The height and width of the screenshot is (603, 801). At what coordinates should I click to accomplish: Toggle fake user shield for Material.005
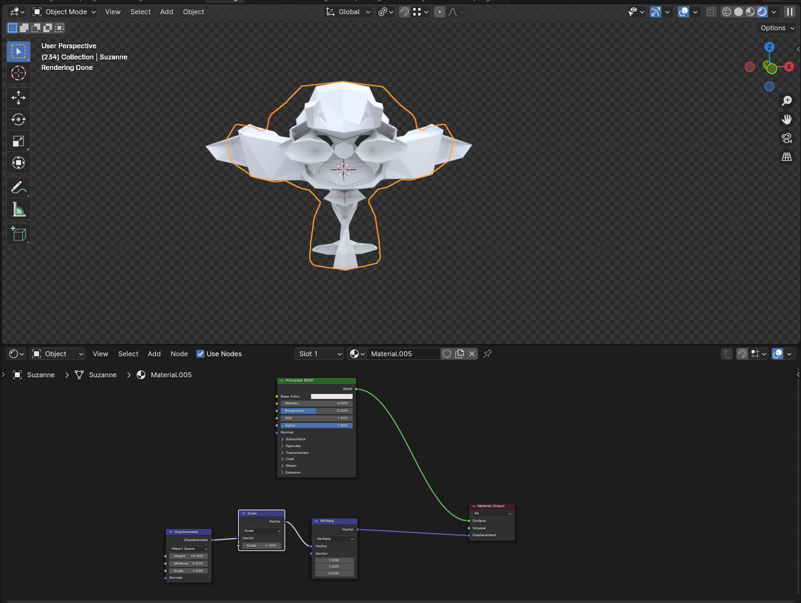pos(447,354)
